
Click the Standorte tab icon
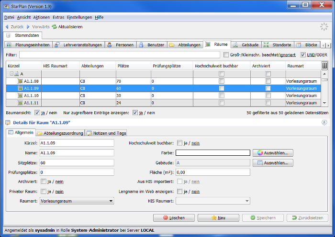pyautogui.click(x=266, y=45)
